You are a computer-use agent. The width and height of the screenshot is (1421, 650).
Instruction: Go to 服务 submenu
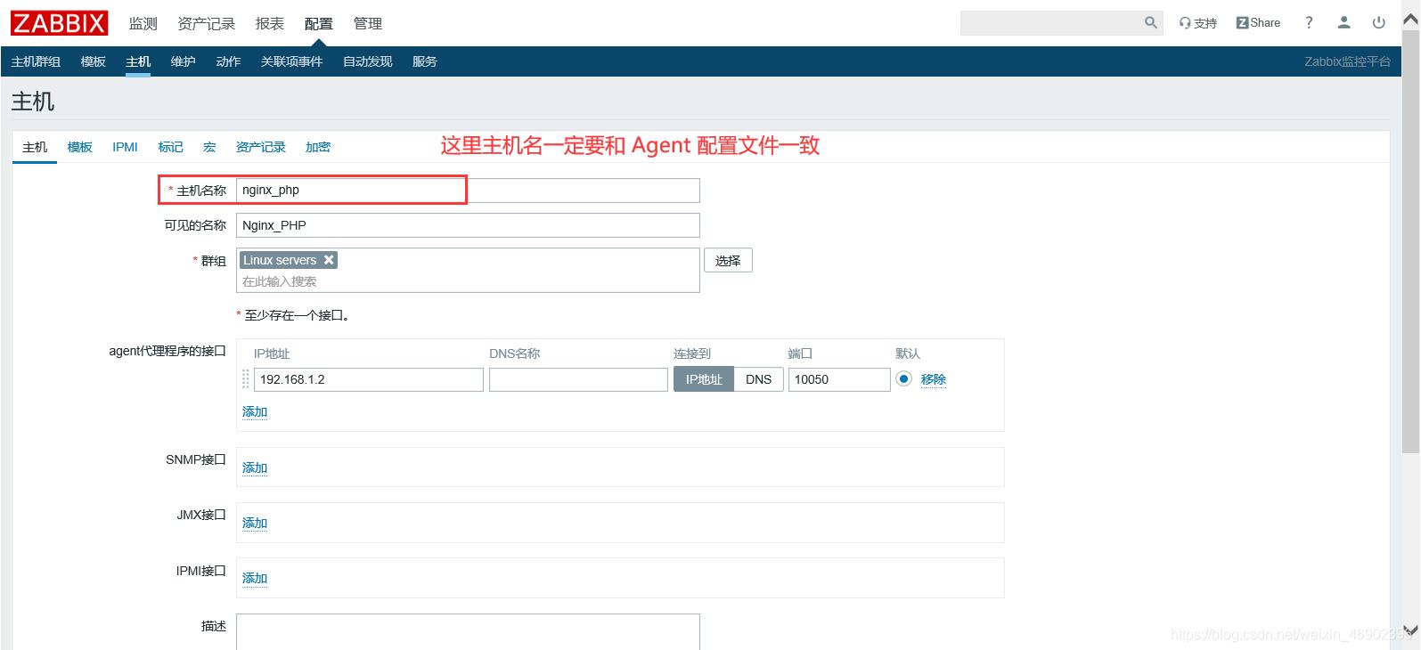pyautogui.click(x=425, y=61)
